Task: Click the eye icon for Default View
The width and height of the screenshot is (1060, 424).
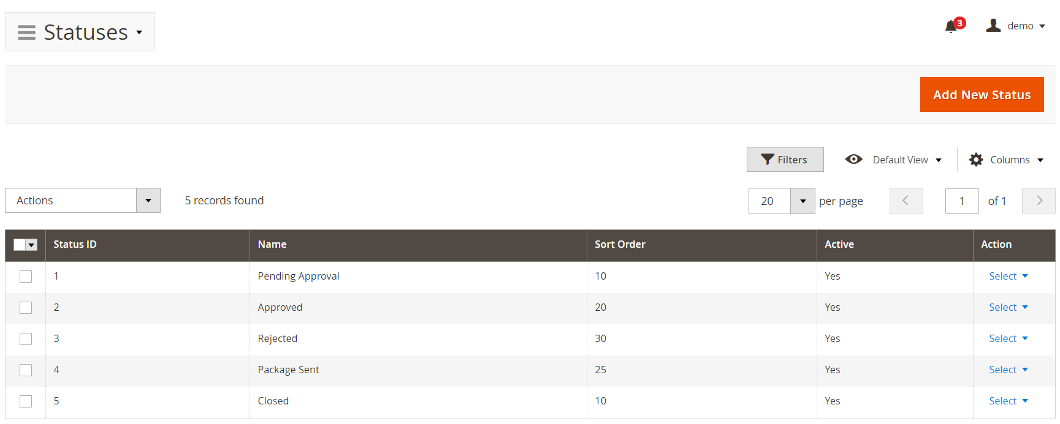Action: click(x=853, y=160)
